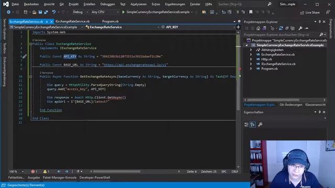This screenshot has width=335, height=188.
Task: Select ExchangeRateService.vb in Projektmappen-Explorer
Action: [x=278, y=54]
